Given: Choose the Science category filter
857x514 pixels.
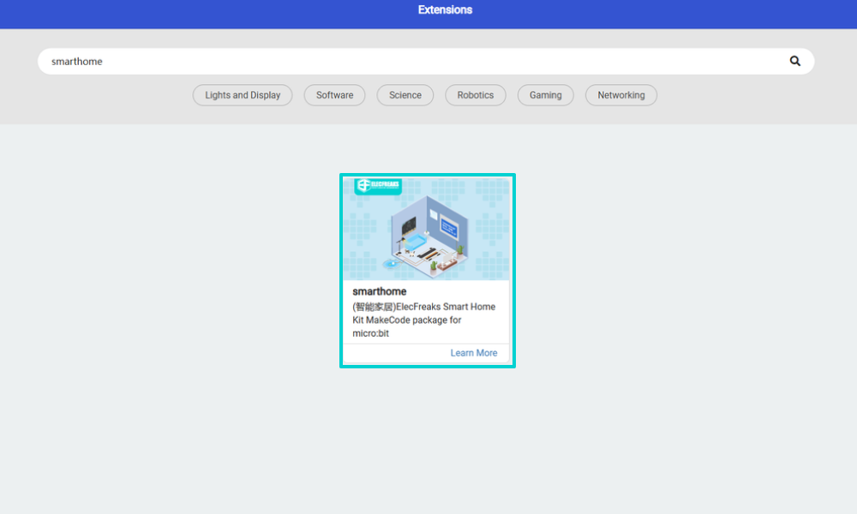Looking at the screenshot, I should click(x=405, y=95).
